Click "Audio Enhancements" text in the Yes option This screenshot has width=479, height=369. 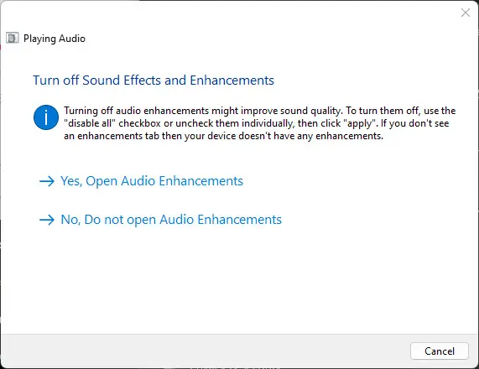(x=182, y=181)
